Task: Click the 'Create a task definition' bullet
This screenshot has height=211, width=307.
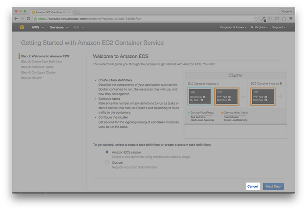Action: [x=115, y=80]
